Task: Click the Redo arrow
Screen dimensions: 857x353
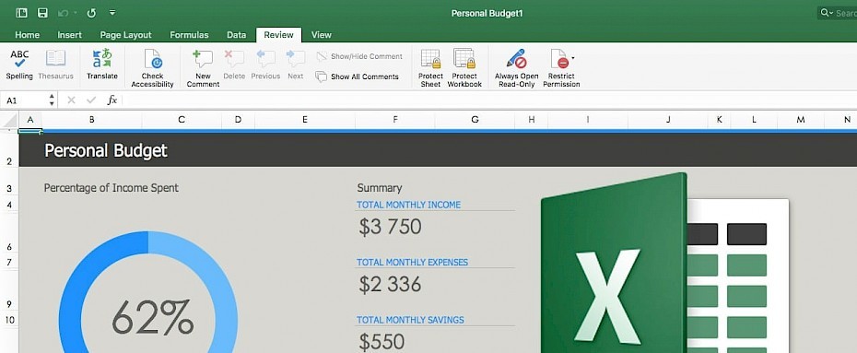Action: point(91,13)
